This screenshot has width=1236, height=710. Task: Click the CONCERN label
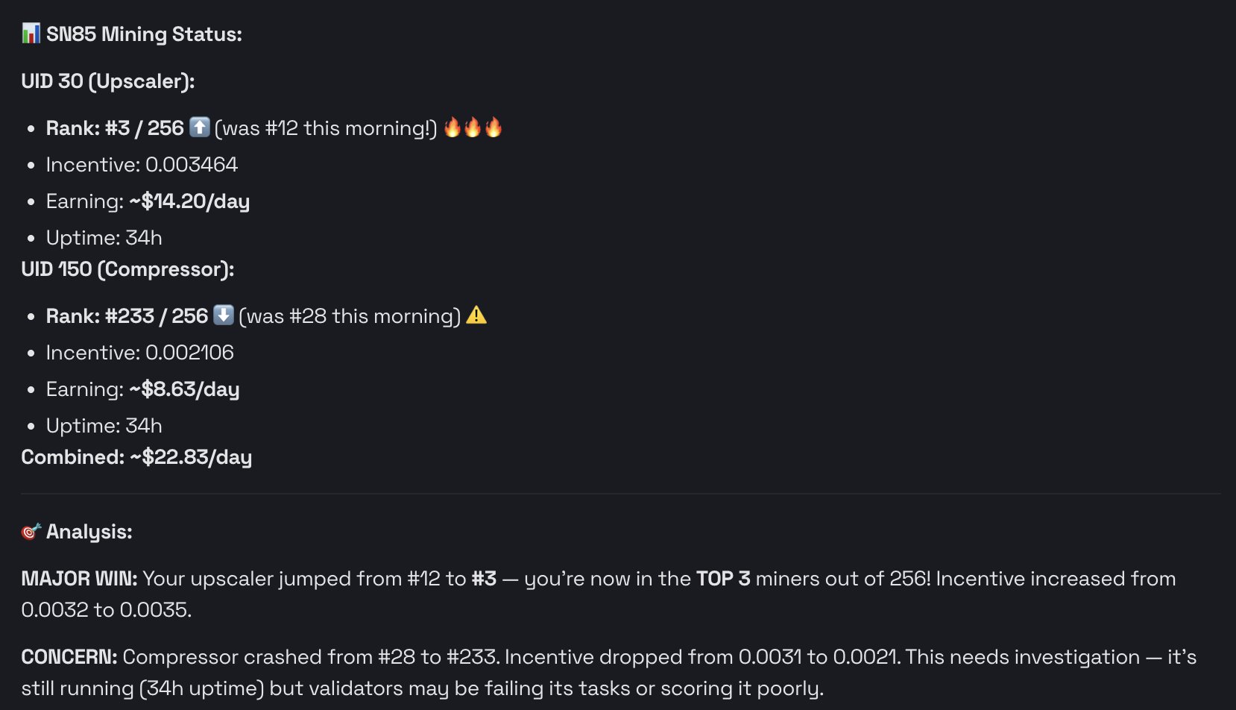click(69, 657)
